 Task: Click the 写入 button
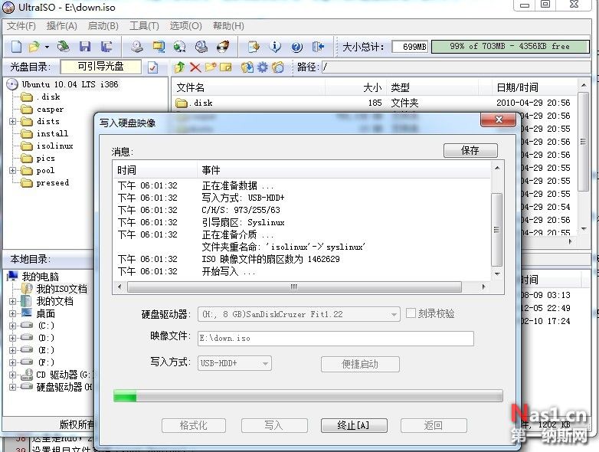pyautogui.click(x=274, y=426)
